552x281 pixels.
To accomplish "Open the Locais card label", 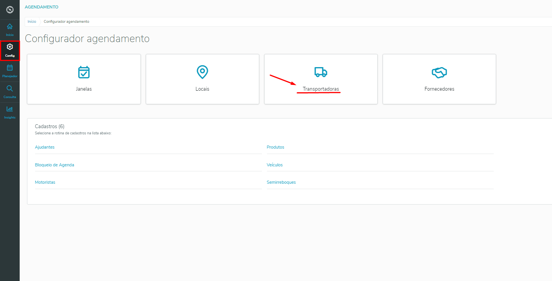I will [202, 89].
